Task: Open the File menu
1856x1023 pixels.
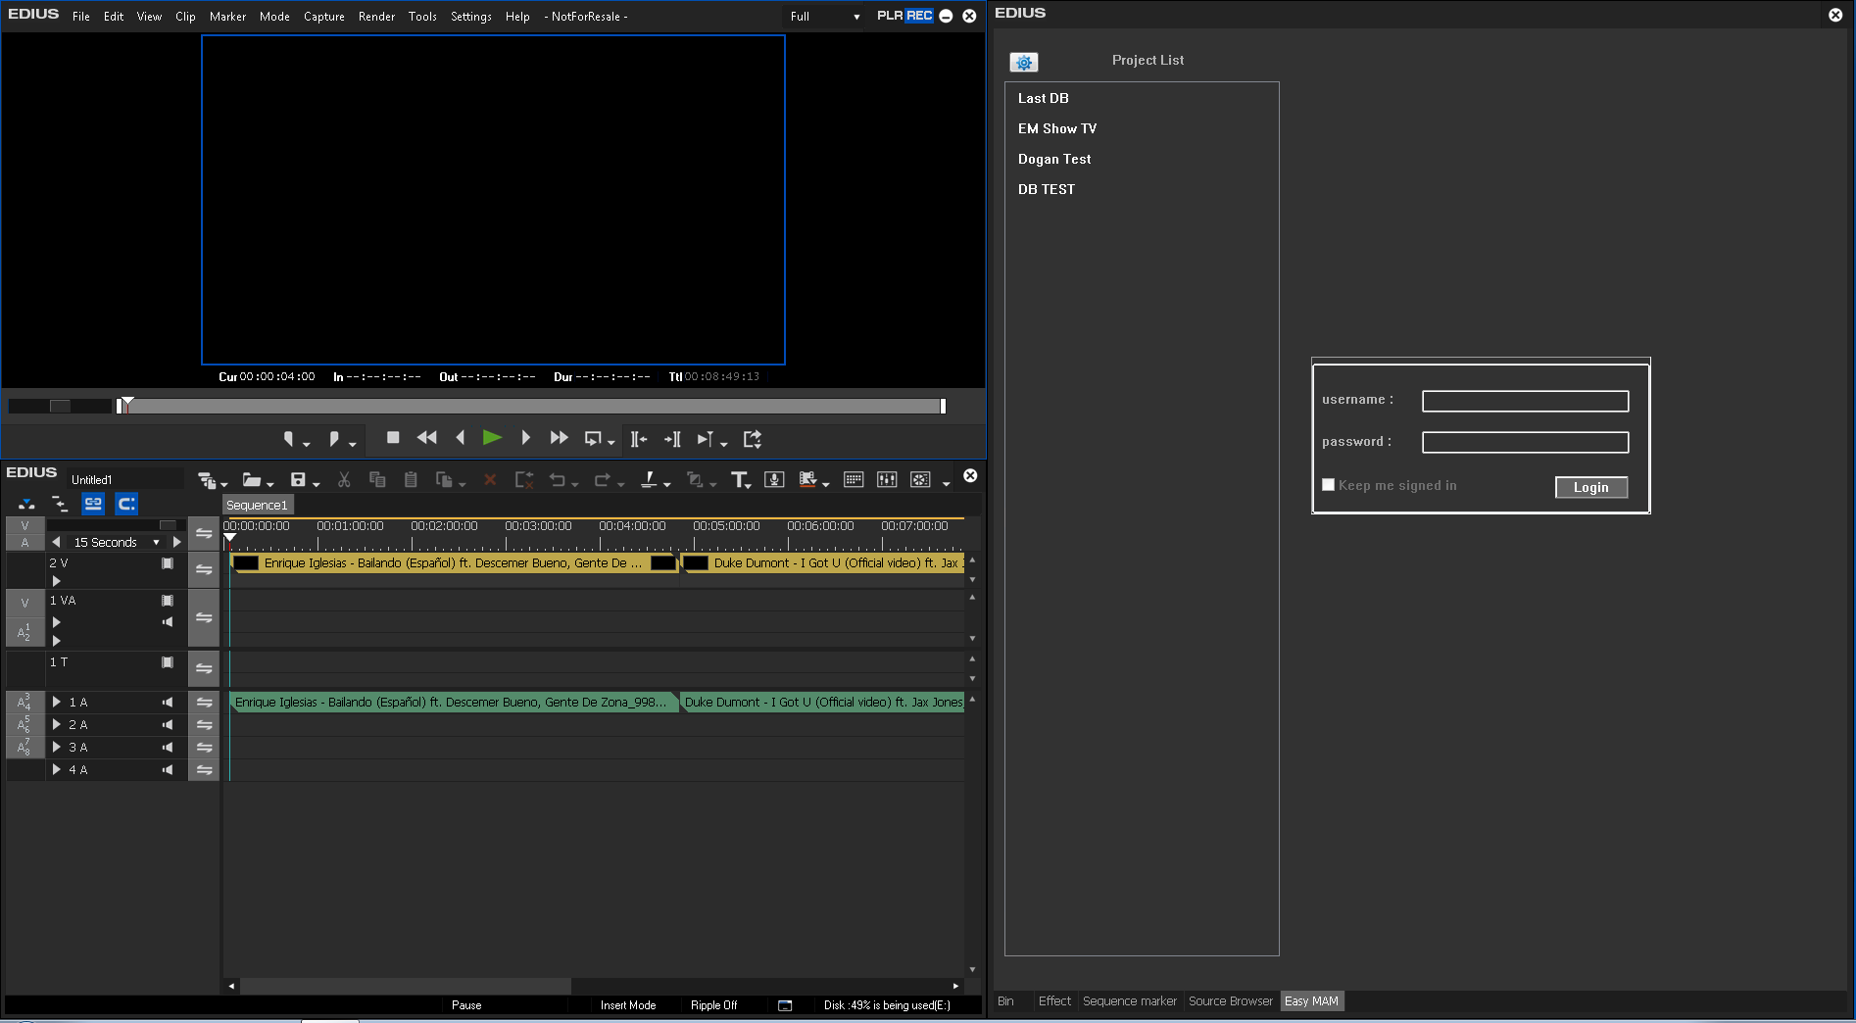Action: point(81,17)
